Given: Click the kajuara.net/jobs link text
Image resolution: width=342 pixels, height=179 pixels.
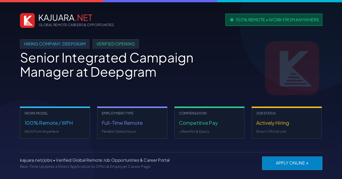Looking at the screenshot, I should 36,160.
